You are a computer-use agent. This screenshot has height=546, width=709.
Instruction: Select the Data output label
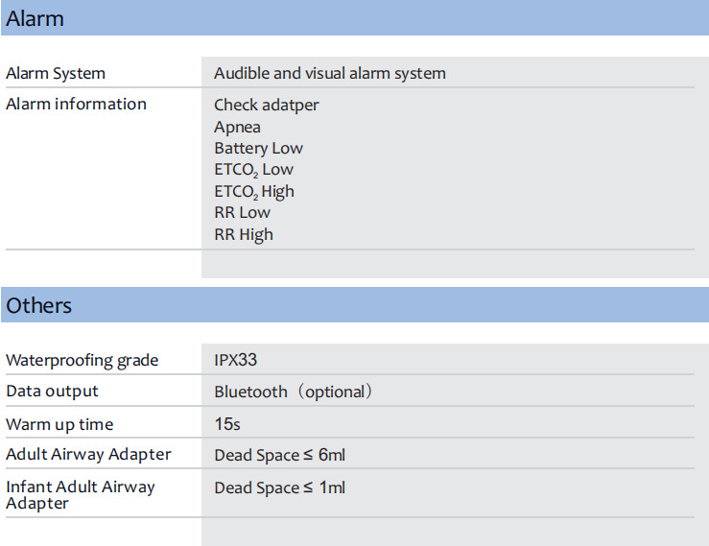coord(52,392)
